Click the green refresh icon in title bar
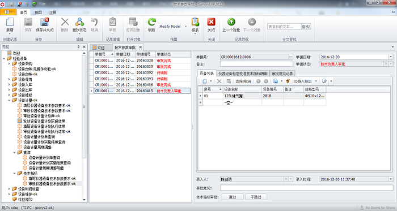The image size is (397, 211). point(34,4)
